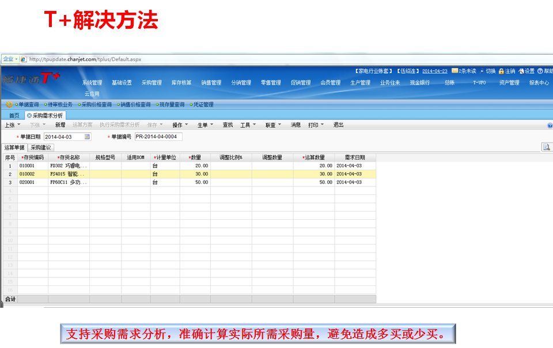Click the 新增 toolbar button
The image size is (553, 348).
pos(60,125)
